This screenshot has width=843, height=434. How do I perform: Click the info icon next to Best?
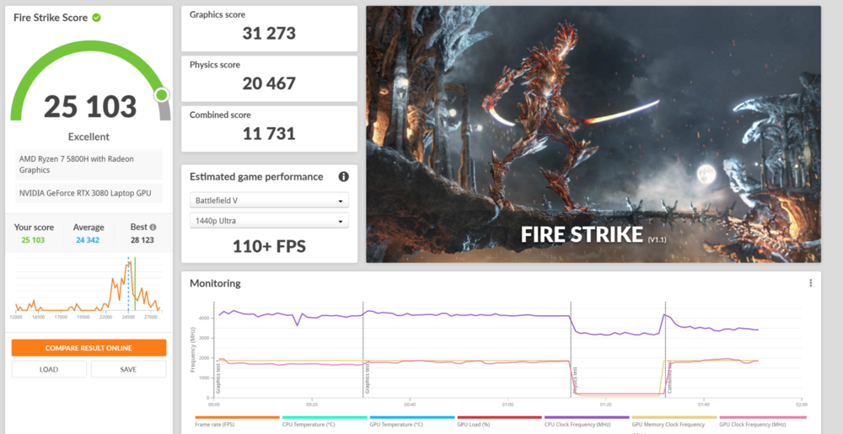point(153,227)
